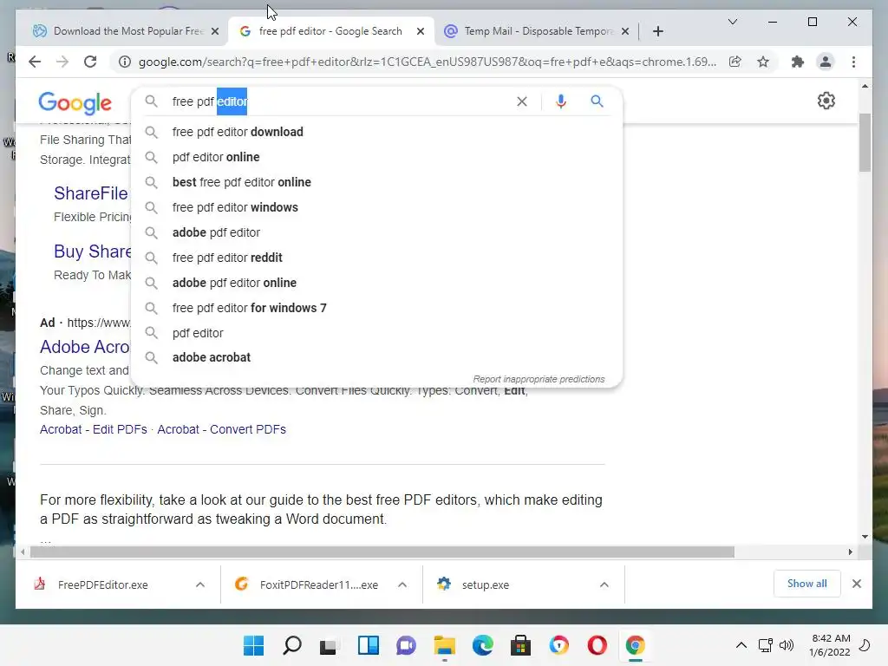Open the Acrobat - Convert PDFs link
The image size is (888, 666).
pyautogui.click(x=221, y=429)
